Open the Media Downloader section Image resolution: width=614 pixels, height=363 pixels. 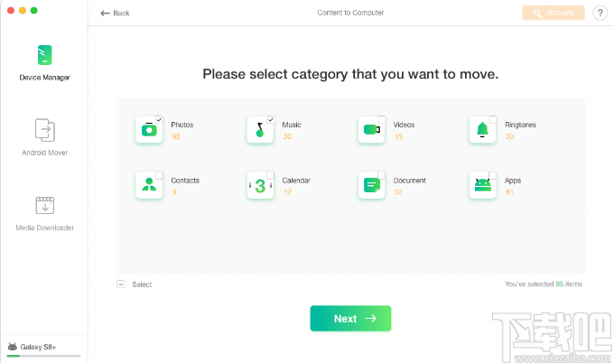point(44,213)
